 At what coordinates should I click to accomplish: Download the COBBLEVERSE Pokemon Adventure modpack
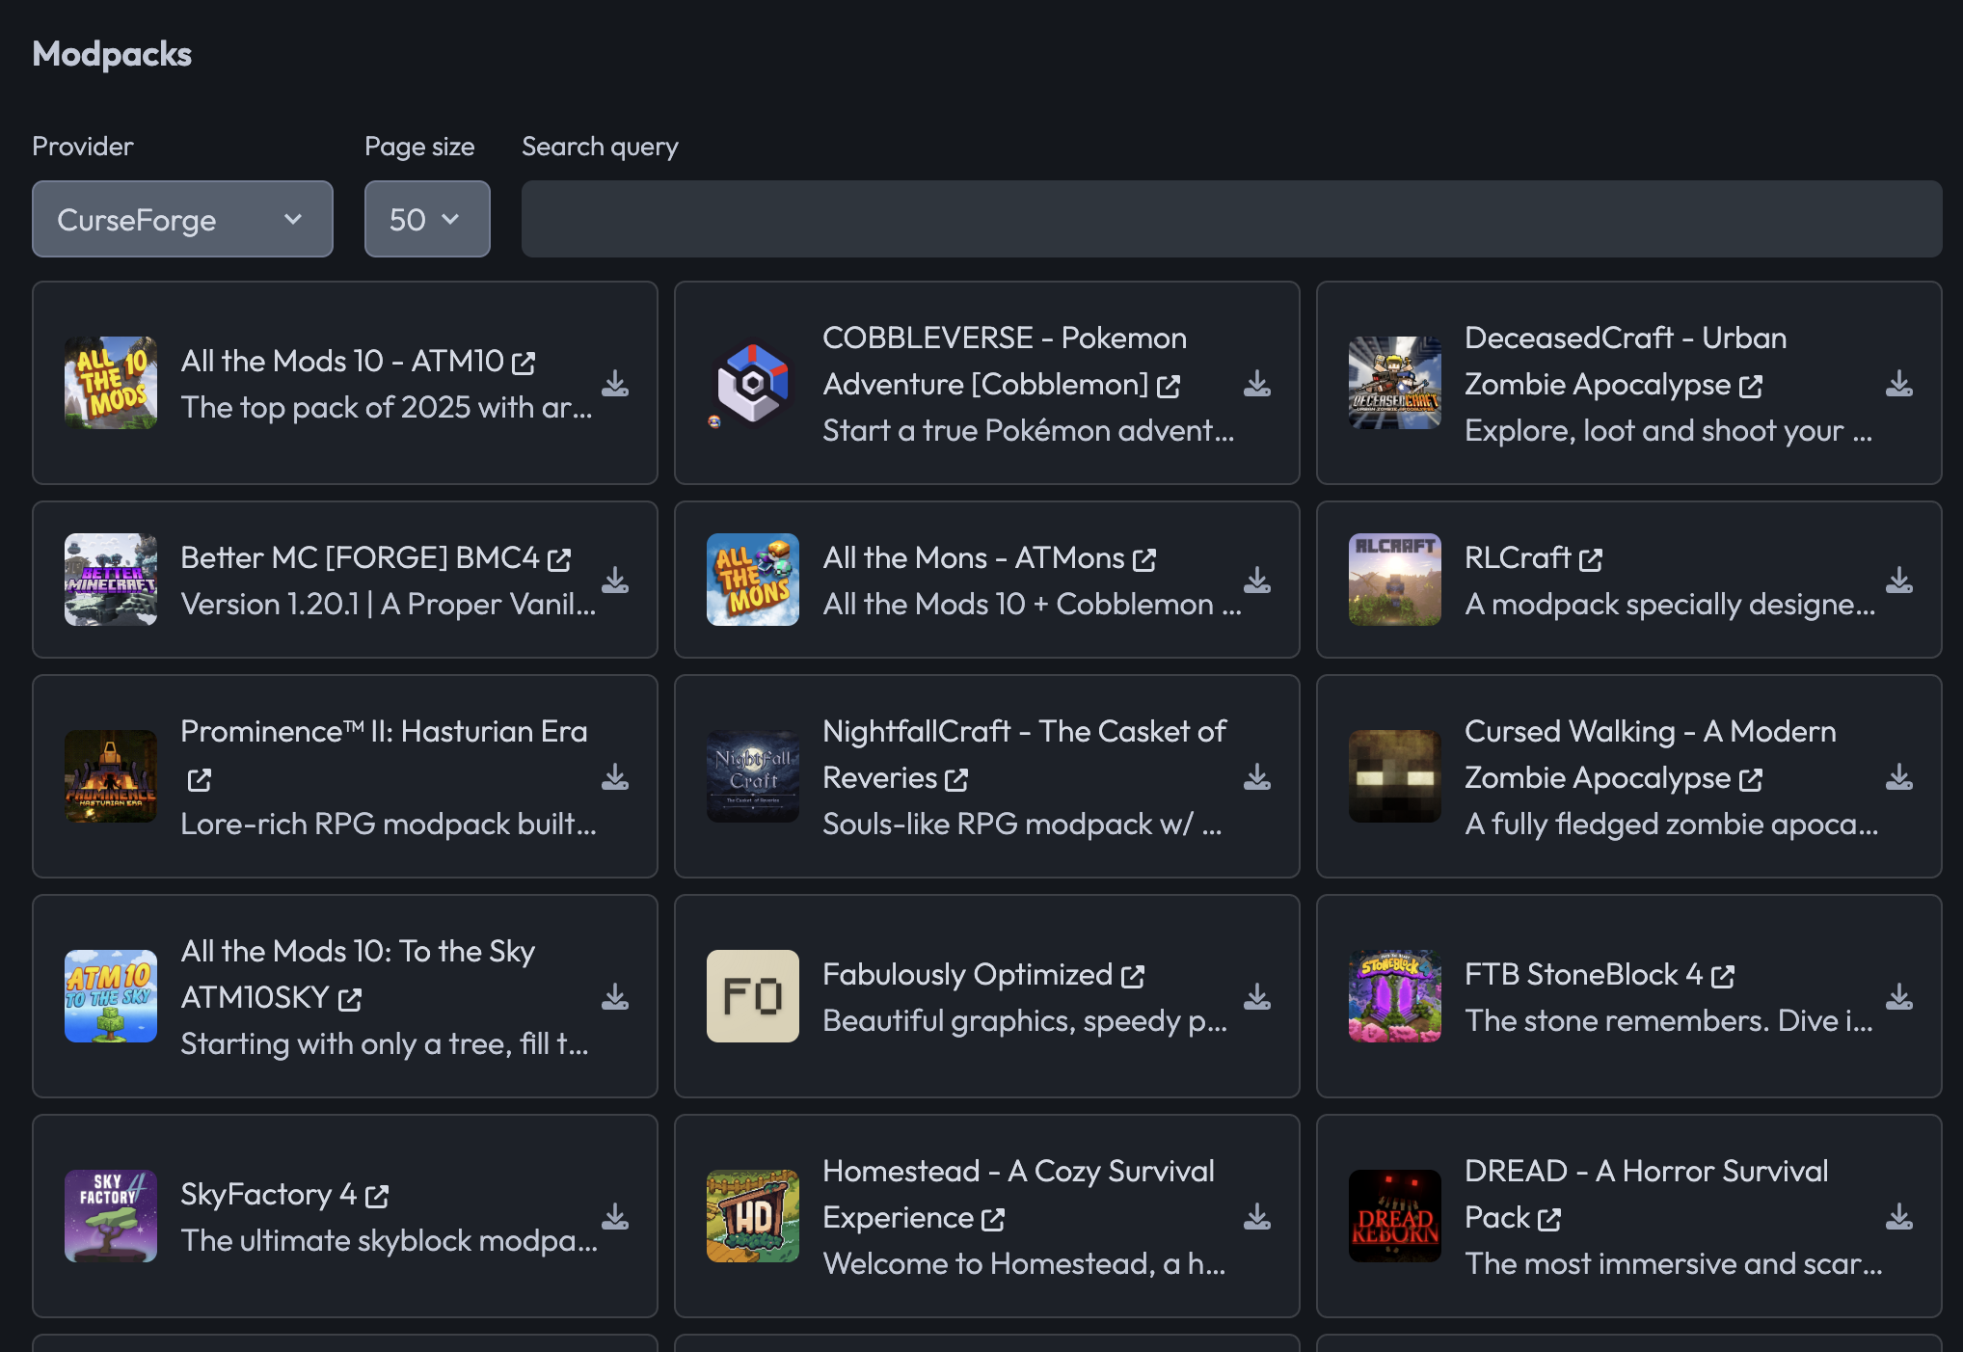pos(1256,384)
